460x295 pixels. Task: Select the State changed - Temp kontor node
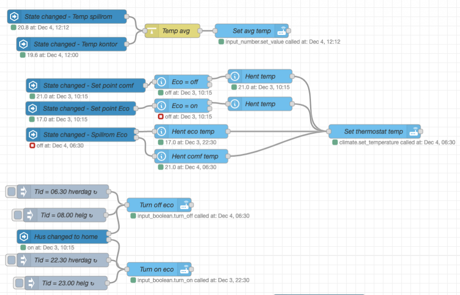tap(75, 45)
